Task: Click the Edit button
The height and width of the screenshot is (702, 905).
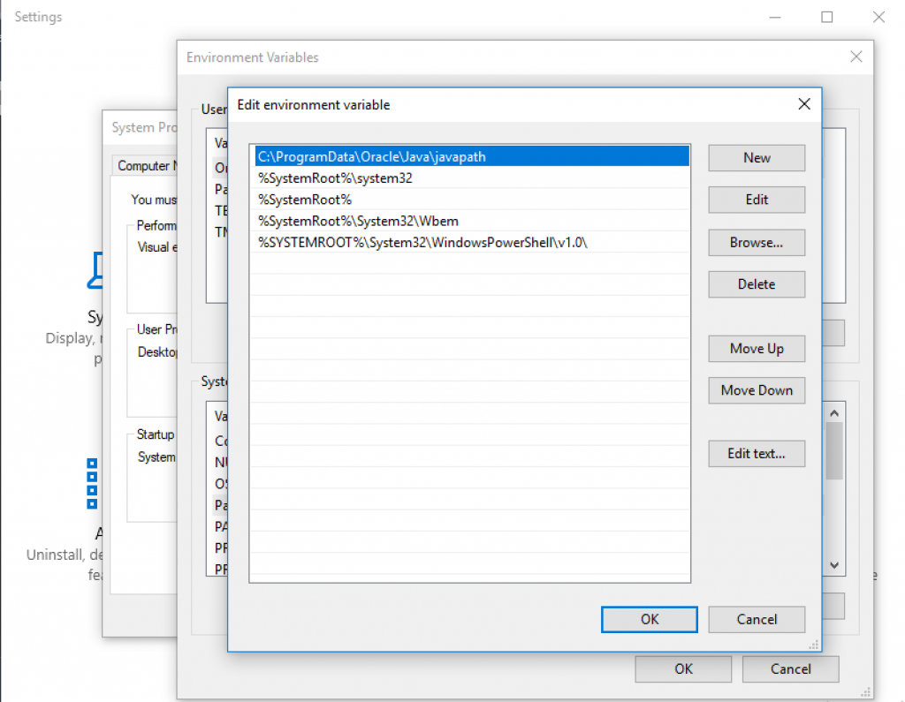Action: [756, 200]
